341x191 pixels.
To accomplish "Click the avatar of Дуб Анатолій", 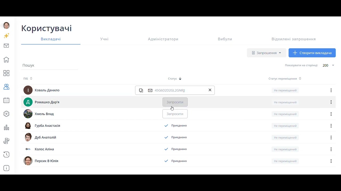I will (x=28, y=137).
